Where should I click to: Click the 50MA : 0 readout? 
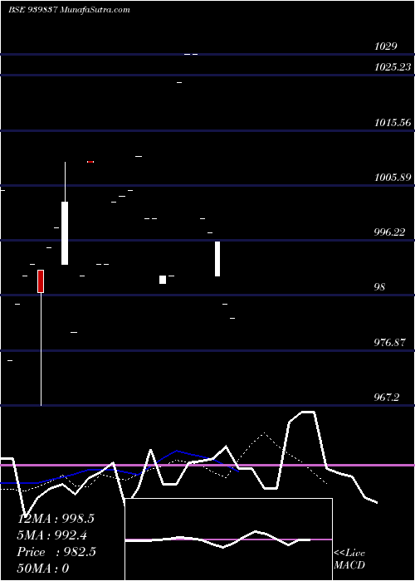43,569
